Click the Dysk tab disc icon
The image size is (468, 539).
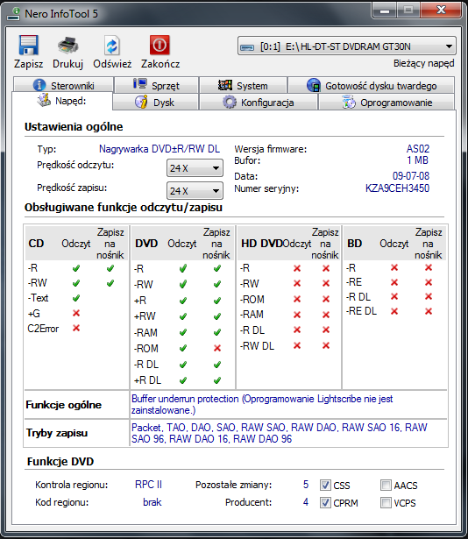(x=141, y=102)
